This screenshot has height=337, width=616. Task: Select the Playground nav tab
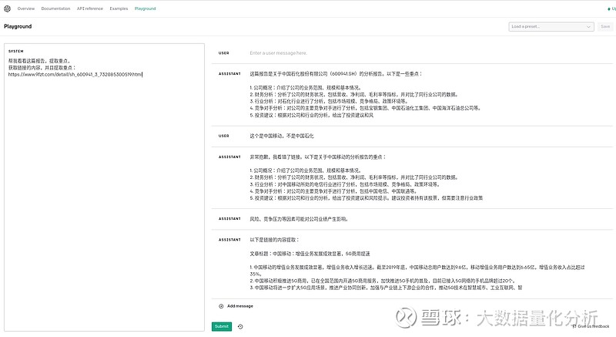tap(145, 8)
